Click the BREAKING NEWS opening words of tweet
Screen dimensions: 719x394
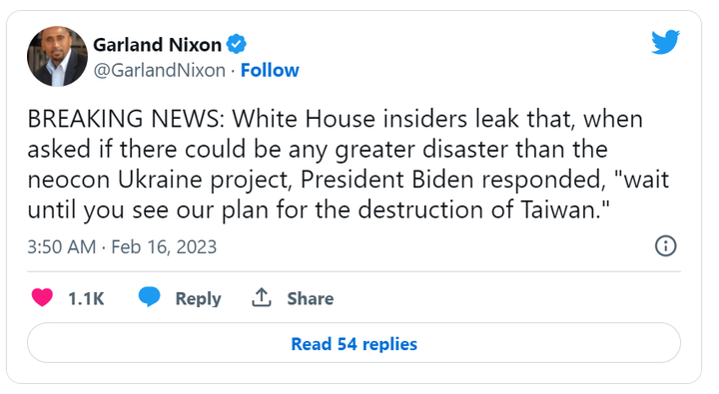(125, 119)
